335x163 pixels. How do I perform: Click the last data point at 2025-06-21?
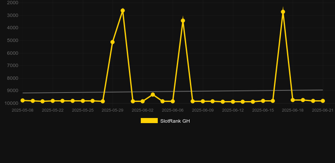[323, 101]
